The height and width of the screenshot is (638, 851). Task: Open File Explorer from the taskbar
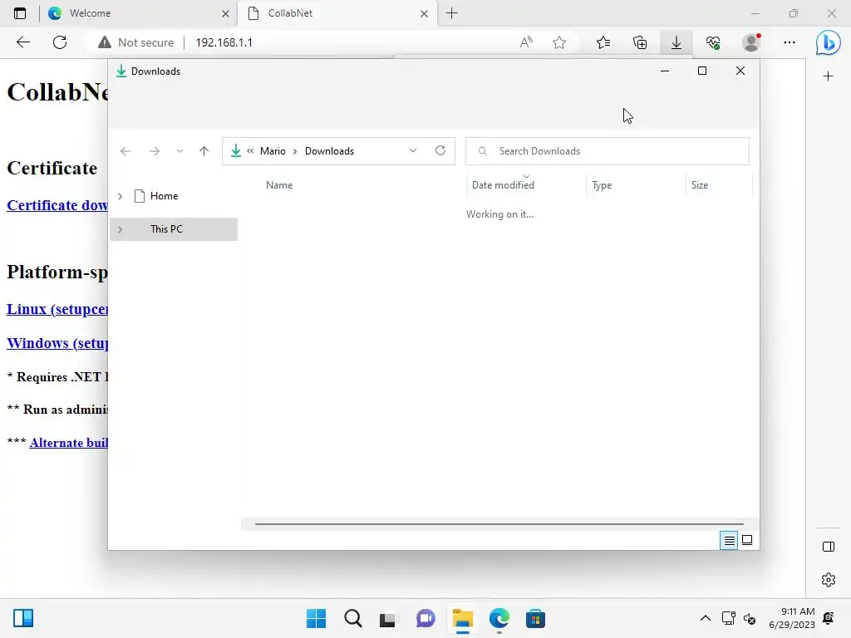[462, 618]
